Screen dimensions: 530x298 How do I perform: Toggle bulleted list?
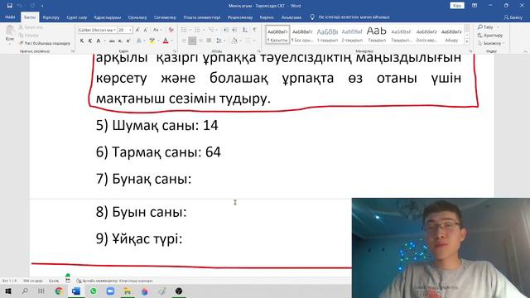tap(184, 30)
